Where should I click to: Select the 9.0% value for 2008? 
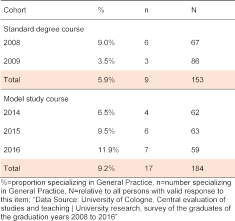(x=106, y=42)
